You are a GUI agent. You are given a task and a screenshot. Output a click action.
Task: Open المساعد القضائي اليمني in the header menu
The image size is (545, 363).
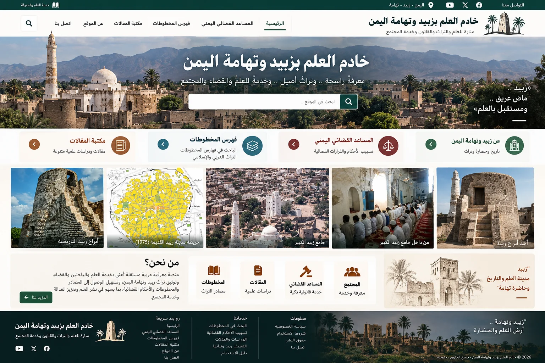coord(227,23)
